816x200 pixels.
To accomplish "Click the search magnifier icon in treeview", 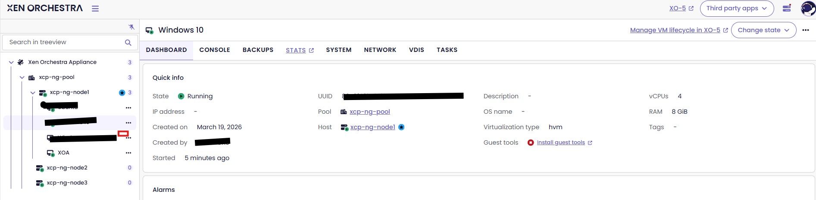I will (x=128, y=42).
